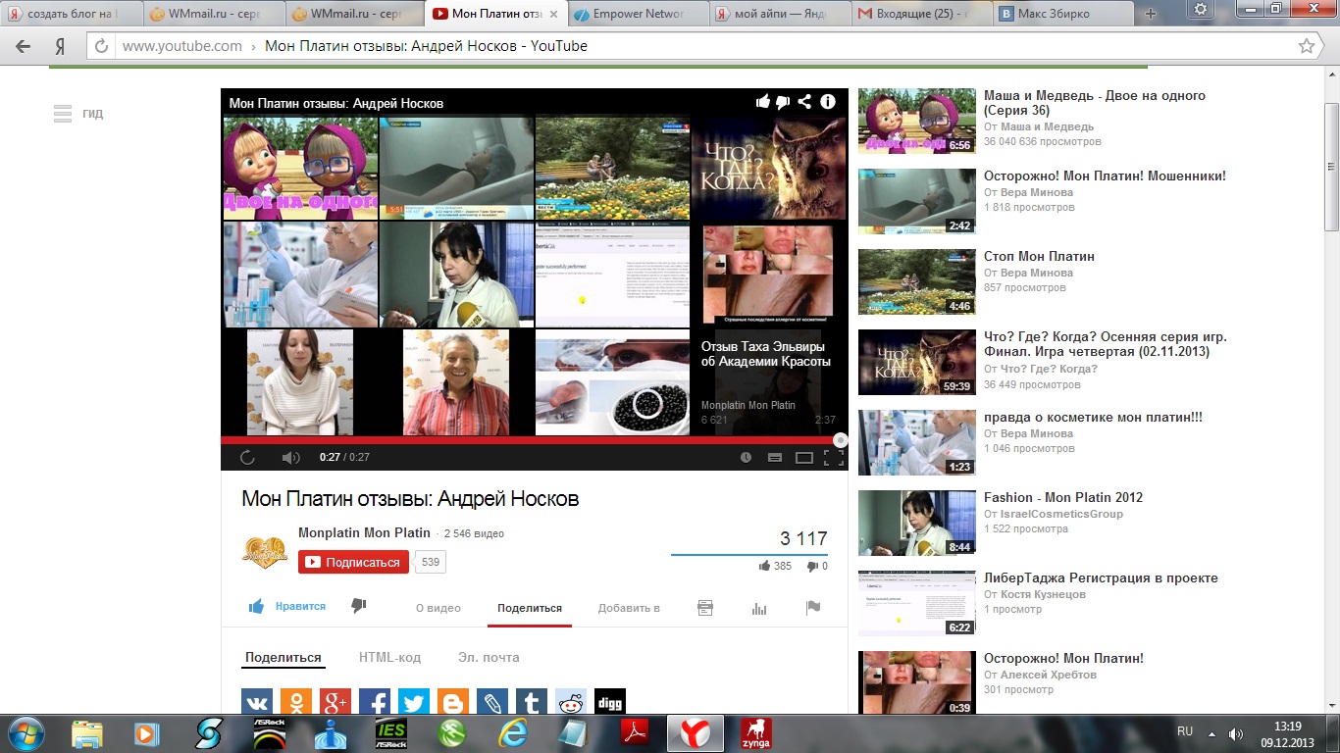Open the video transcript icon

(x=704, y=608)
